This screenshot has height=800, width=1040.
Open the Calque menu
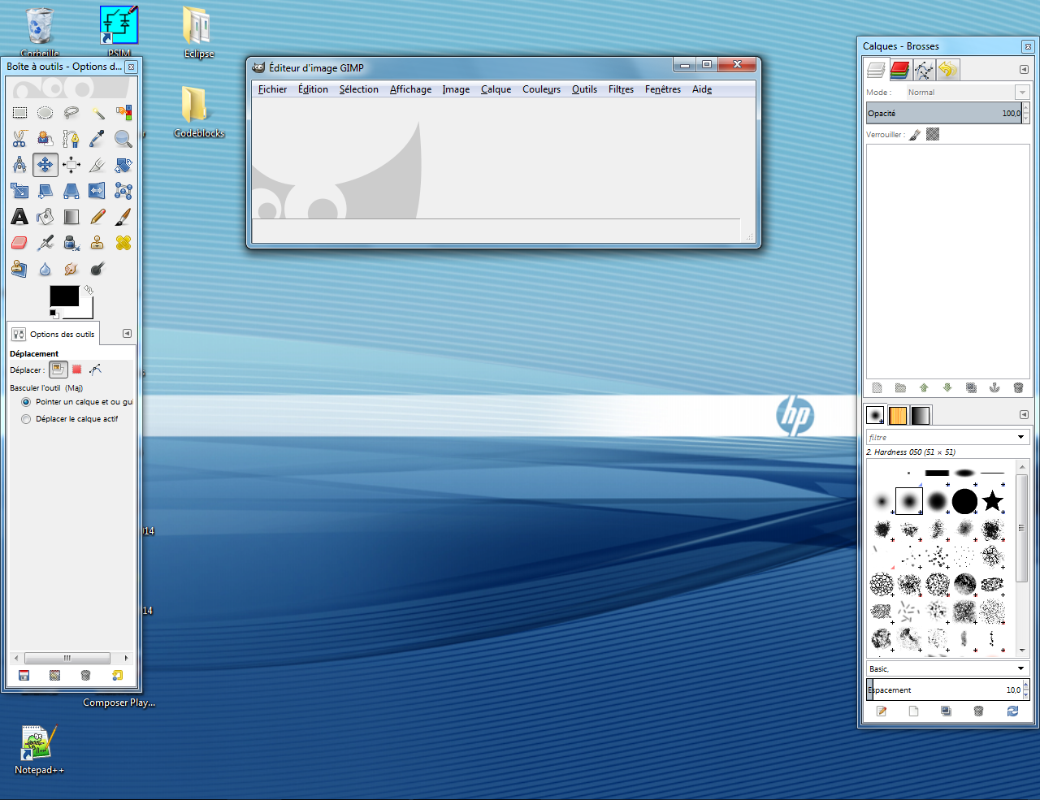[496, 89]
